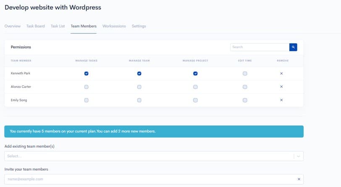Uncheck Manage Team for Kenneth Park

139,73
